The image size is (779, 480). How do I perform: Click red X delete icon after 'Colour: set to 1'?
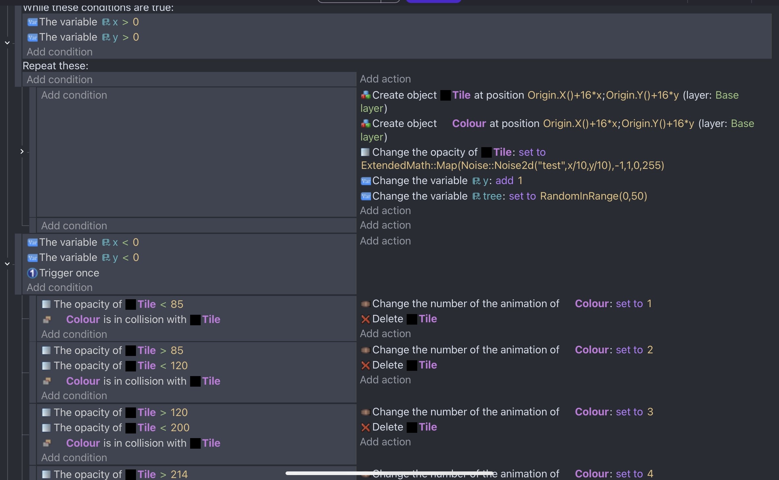(365, 319)
